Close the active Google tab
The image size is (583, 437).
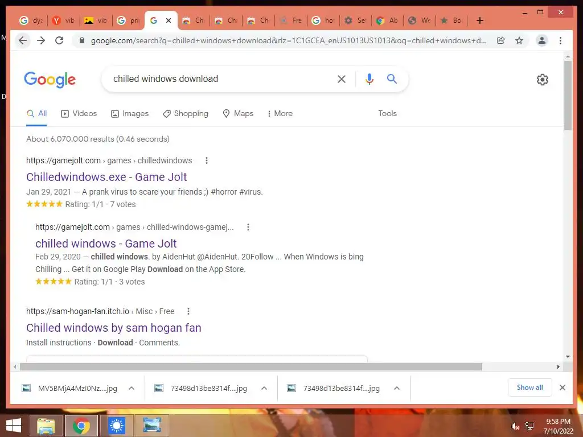click(169, 20)
